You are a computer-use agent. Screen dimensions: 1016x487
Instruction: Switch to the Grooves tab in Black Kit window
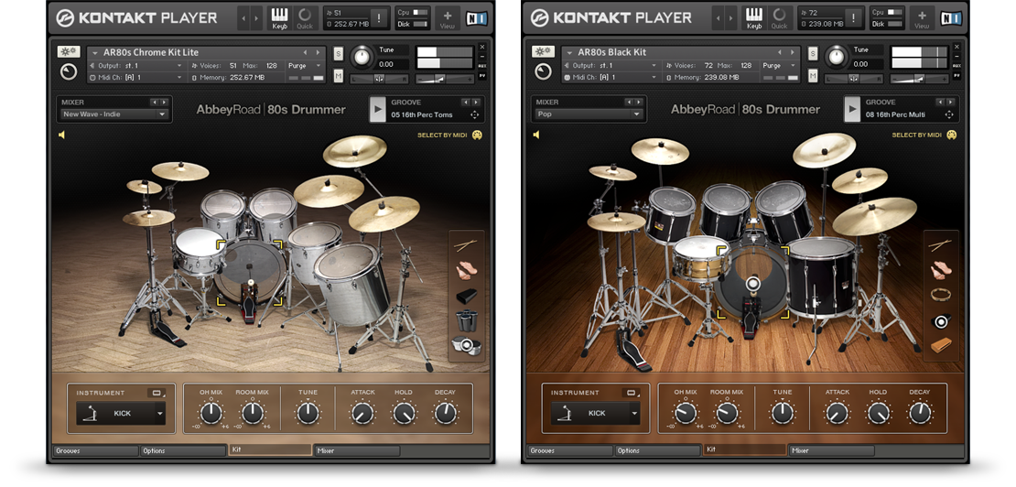pos(570,450)
